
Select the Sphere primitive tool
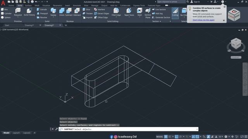(6, 17)
